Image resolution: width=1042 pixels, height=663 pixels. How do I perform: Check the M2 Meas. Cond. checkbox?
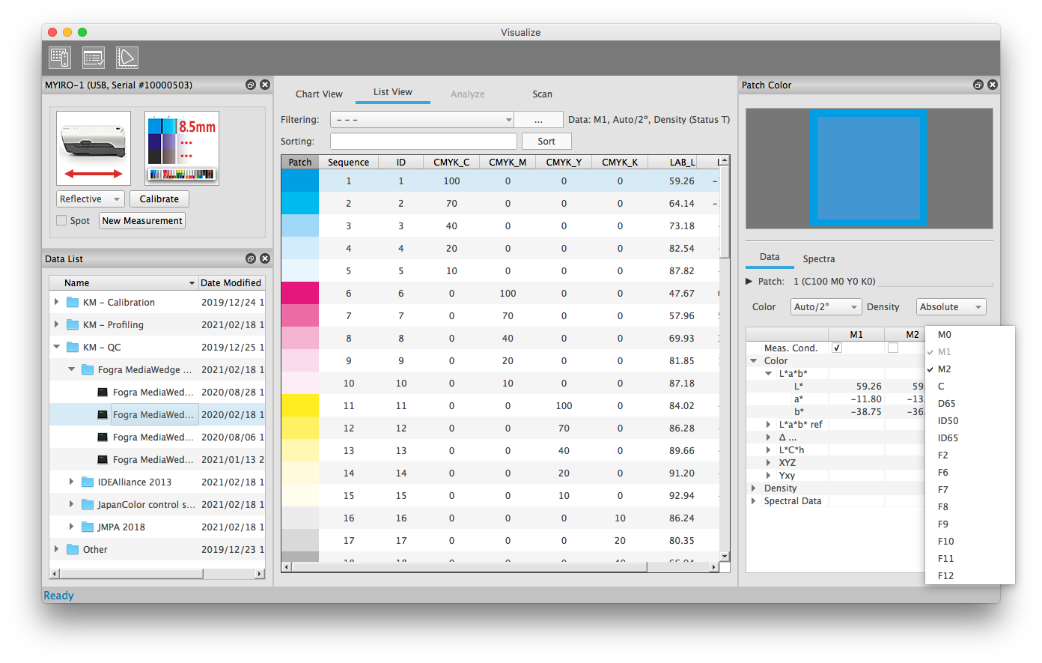point(892,348)
